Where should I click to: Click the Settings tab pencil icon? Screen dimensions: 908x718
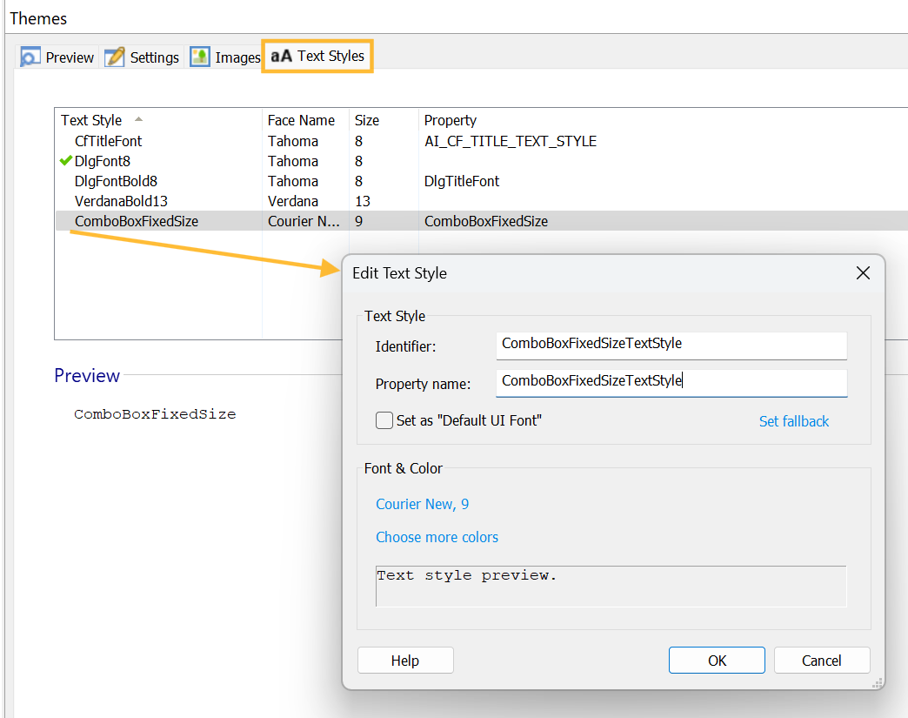click(x=115, y=57)
